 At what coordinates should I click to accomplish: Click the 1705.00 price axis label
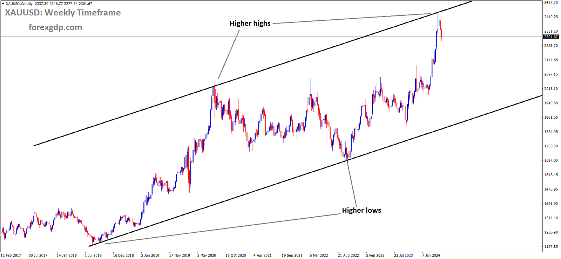pos(551,146)
